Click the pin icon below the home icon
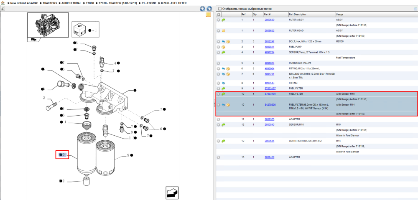418x200 pixels. (3, 8)
